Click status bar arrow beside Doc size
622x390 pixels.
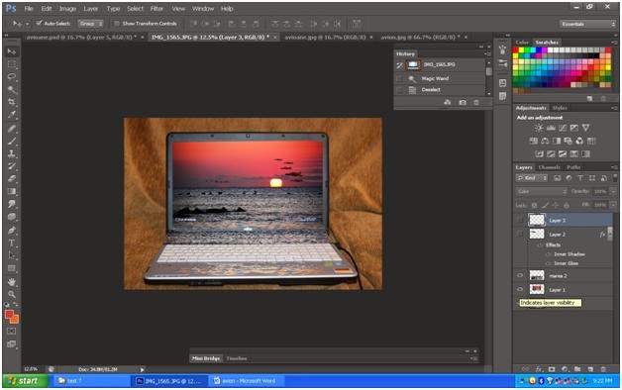[x=142, y=369]
